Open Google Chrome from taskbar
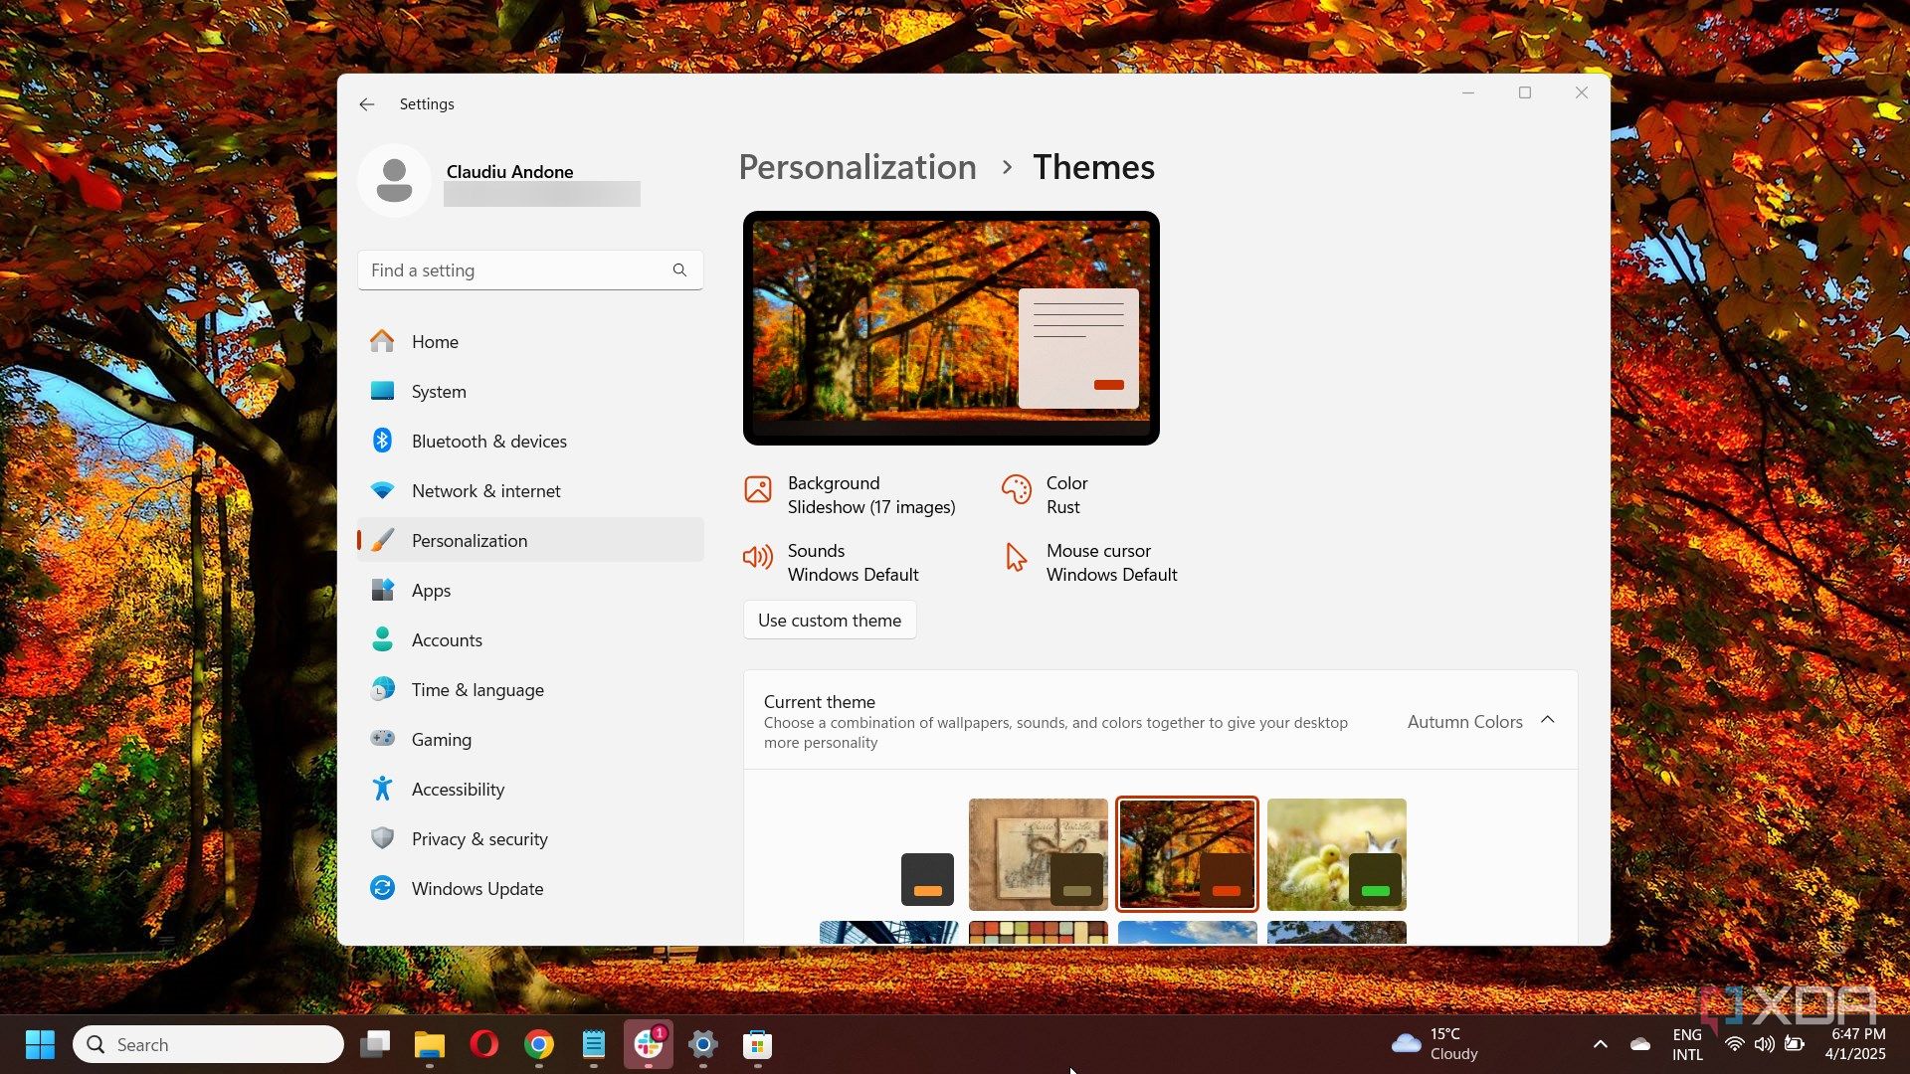Screen dimensions: 1910x1074 click(539, 1044)
